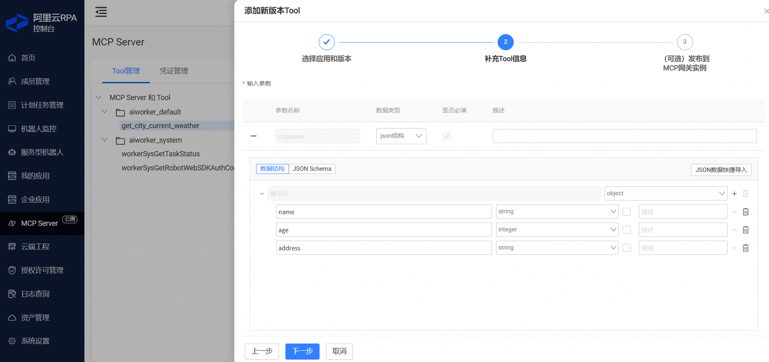Click the JSON数据快捷导入 button

coord(721,170)
